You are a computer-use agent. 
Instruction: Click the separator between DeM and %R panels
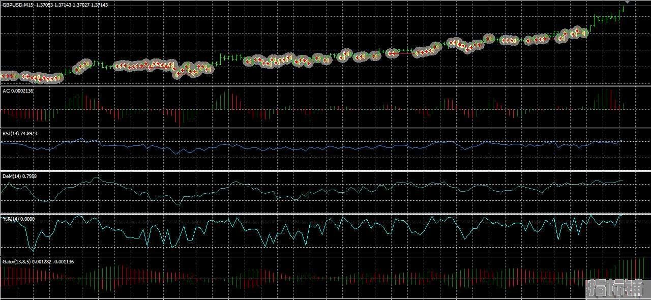point(325,214)
